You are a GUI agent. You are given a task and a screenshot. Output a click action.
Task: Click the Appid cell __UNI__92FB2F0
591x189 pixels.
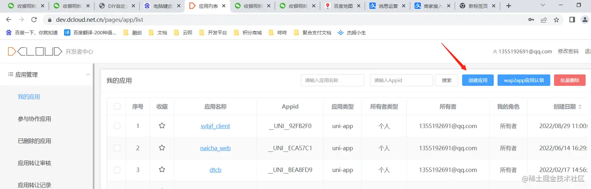(x=290, y=126)
